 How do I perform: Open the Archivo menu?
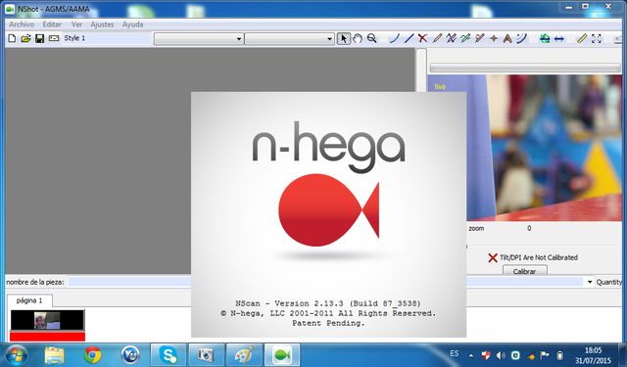pos(22,24)
